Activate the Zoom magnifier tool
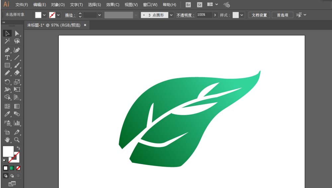 [17, 140]
